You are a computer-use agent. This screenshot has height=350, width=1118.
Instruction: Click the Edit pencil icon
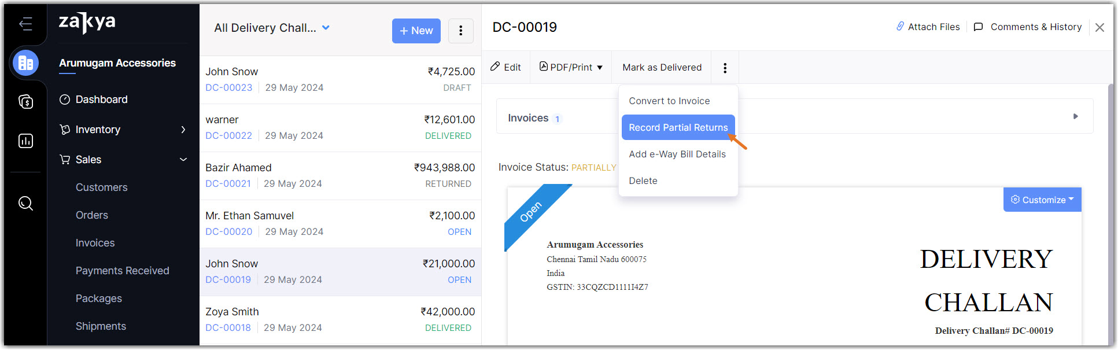495,67
